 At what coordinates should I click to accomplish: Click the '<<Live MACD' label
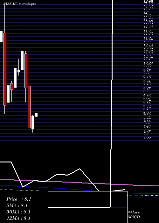pos(134,215)
